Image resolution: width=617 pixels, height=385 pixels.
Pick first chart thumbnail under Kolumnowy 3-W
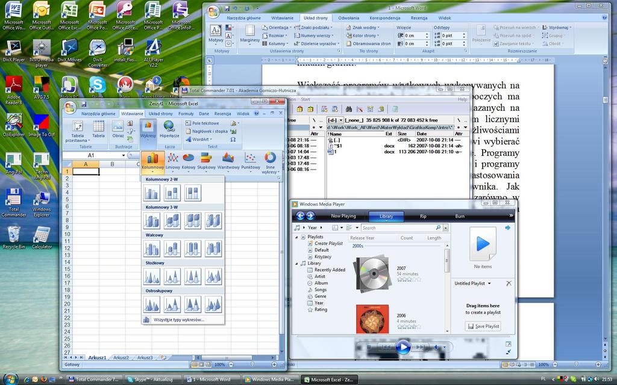tap(152, 221)
